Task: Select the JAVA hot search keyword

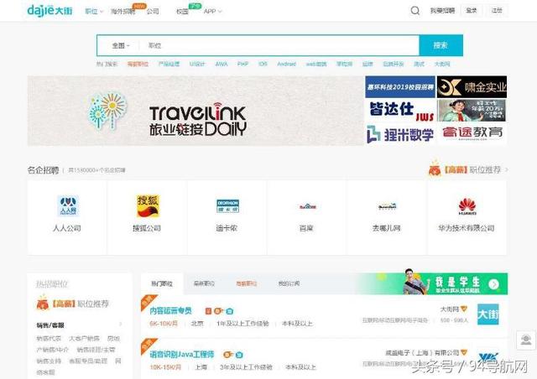Action: coord(222,64)
